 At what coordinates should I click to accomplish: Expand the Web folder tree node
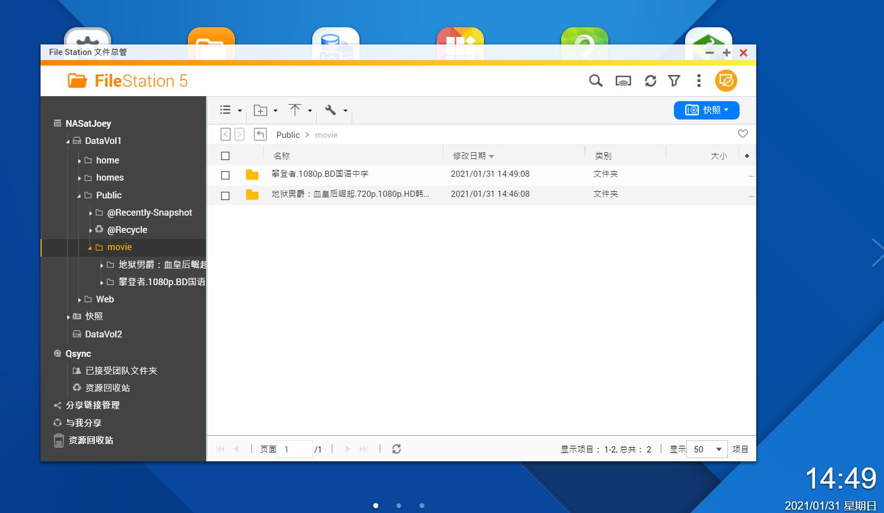pyautogui.click(x=79, y=300)
